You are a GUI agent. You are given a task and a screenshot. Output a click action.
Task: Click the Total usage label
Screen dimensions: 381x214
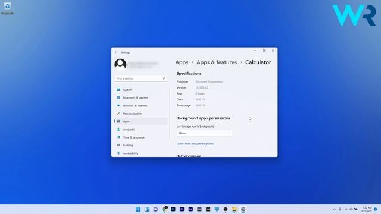coord(183,106)
